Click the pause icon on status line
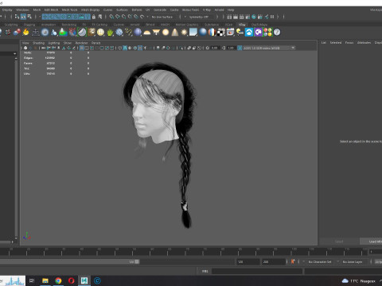The image size is (382, 286). [x=272, y=17]
